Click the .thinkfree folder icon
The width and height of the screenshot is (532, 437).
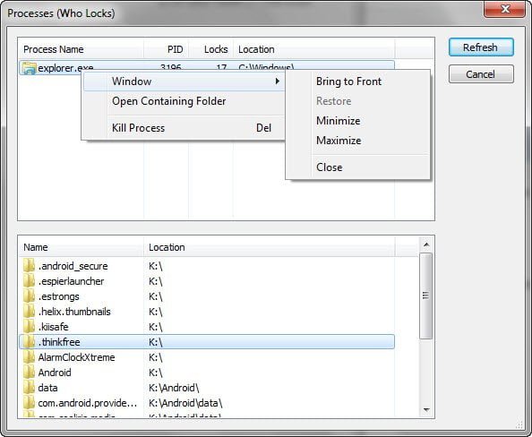coord(30,342)
